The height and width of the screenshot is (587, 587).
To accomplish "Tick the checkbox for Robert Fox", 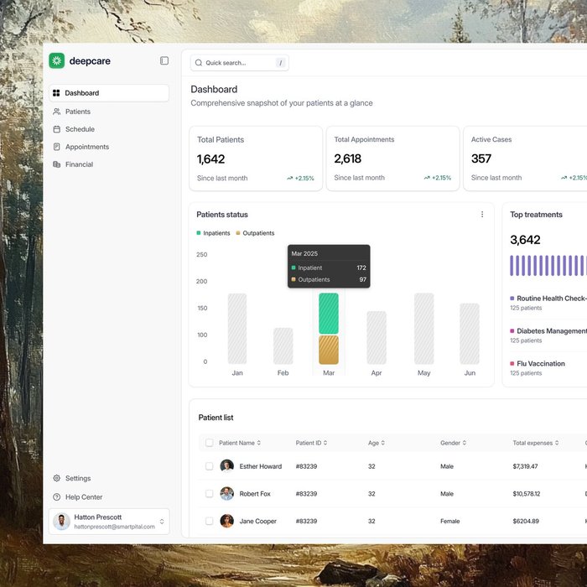I will point(210,493).
